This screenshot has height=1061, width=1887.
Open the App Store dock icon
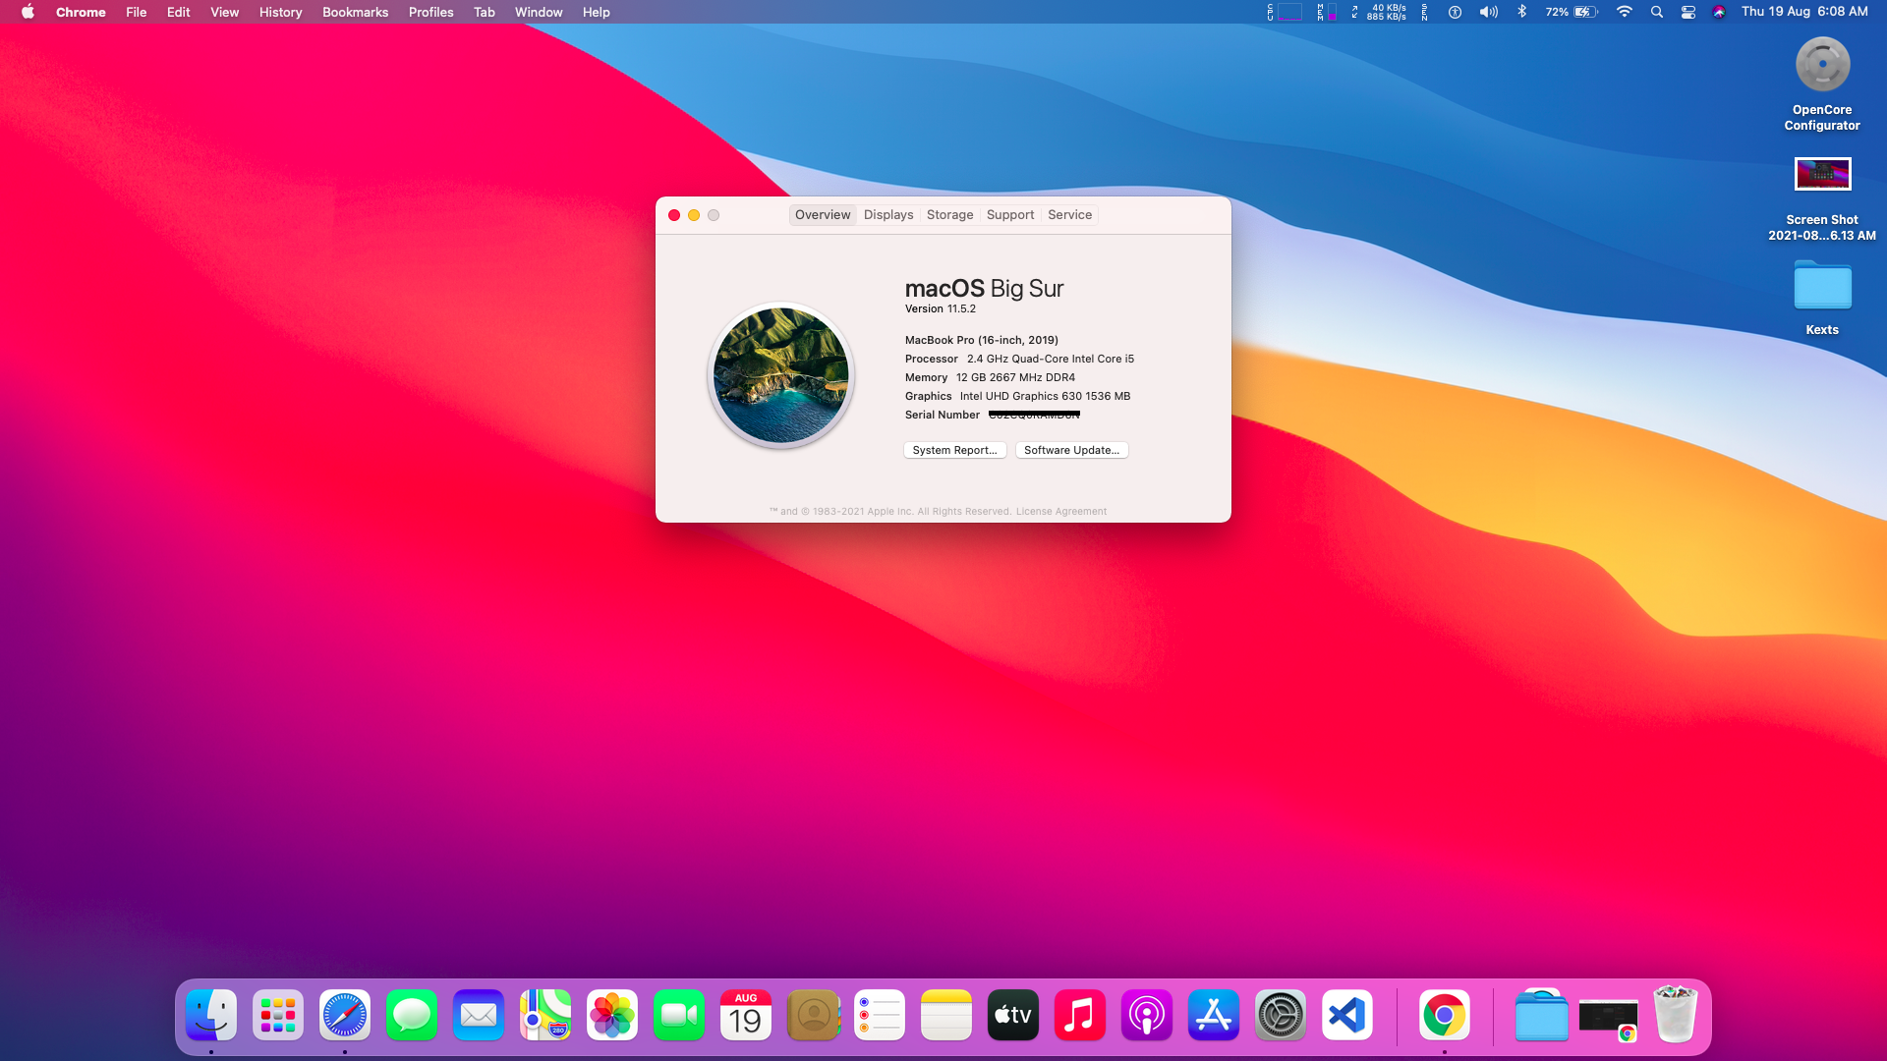coord(1214,1015)
